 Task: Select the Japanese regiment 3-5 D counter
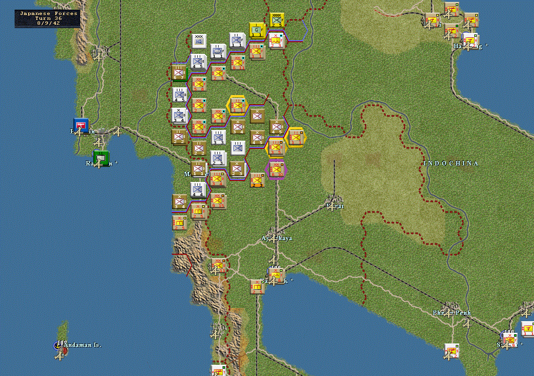coord(276,147)
